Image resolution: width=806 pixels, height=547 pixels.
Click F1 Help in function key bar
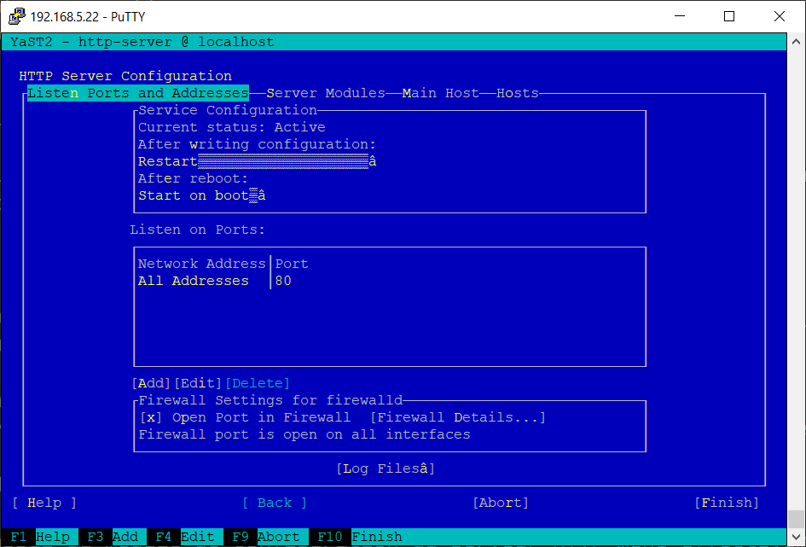coord(40,537)
